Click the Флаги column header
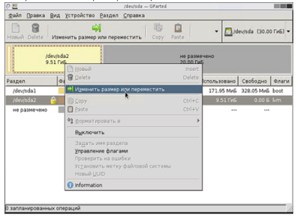300x217 pixels. tap(282, 81)
